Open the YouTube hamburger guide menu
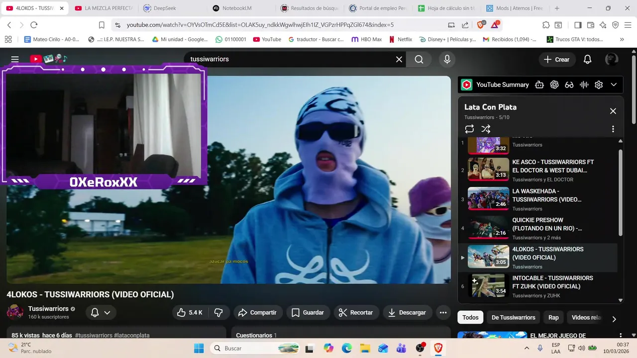 pyautogui.click(x=15, y=59)
